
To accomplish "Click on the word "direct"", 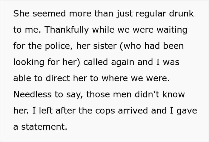I will [58, 78].
